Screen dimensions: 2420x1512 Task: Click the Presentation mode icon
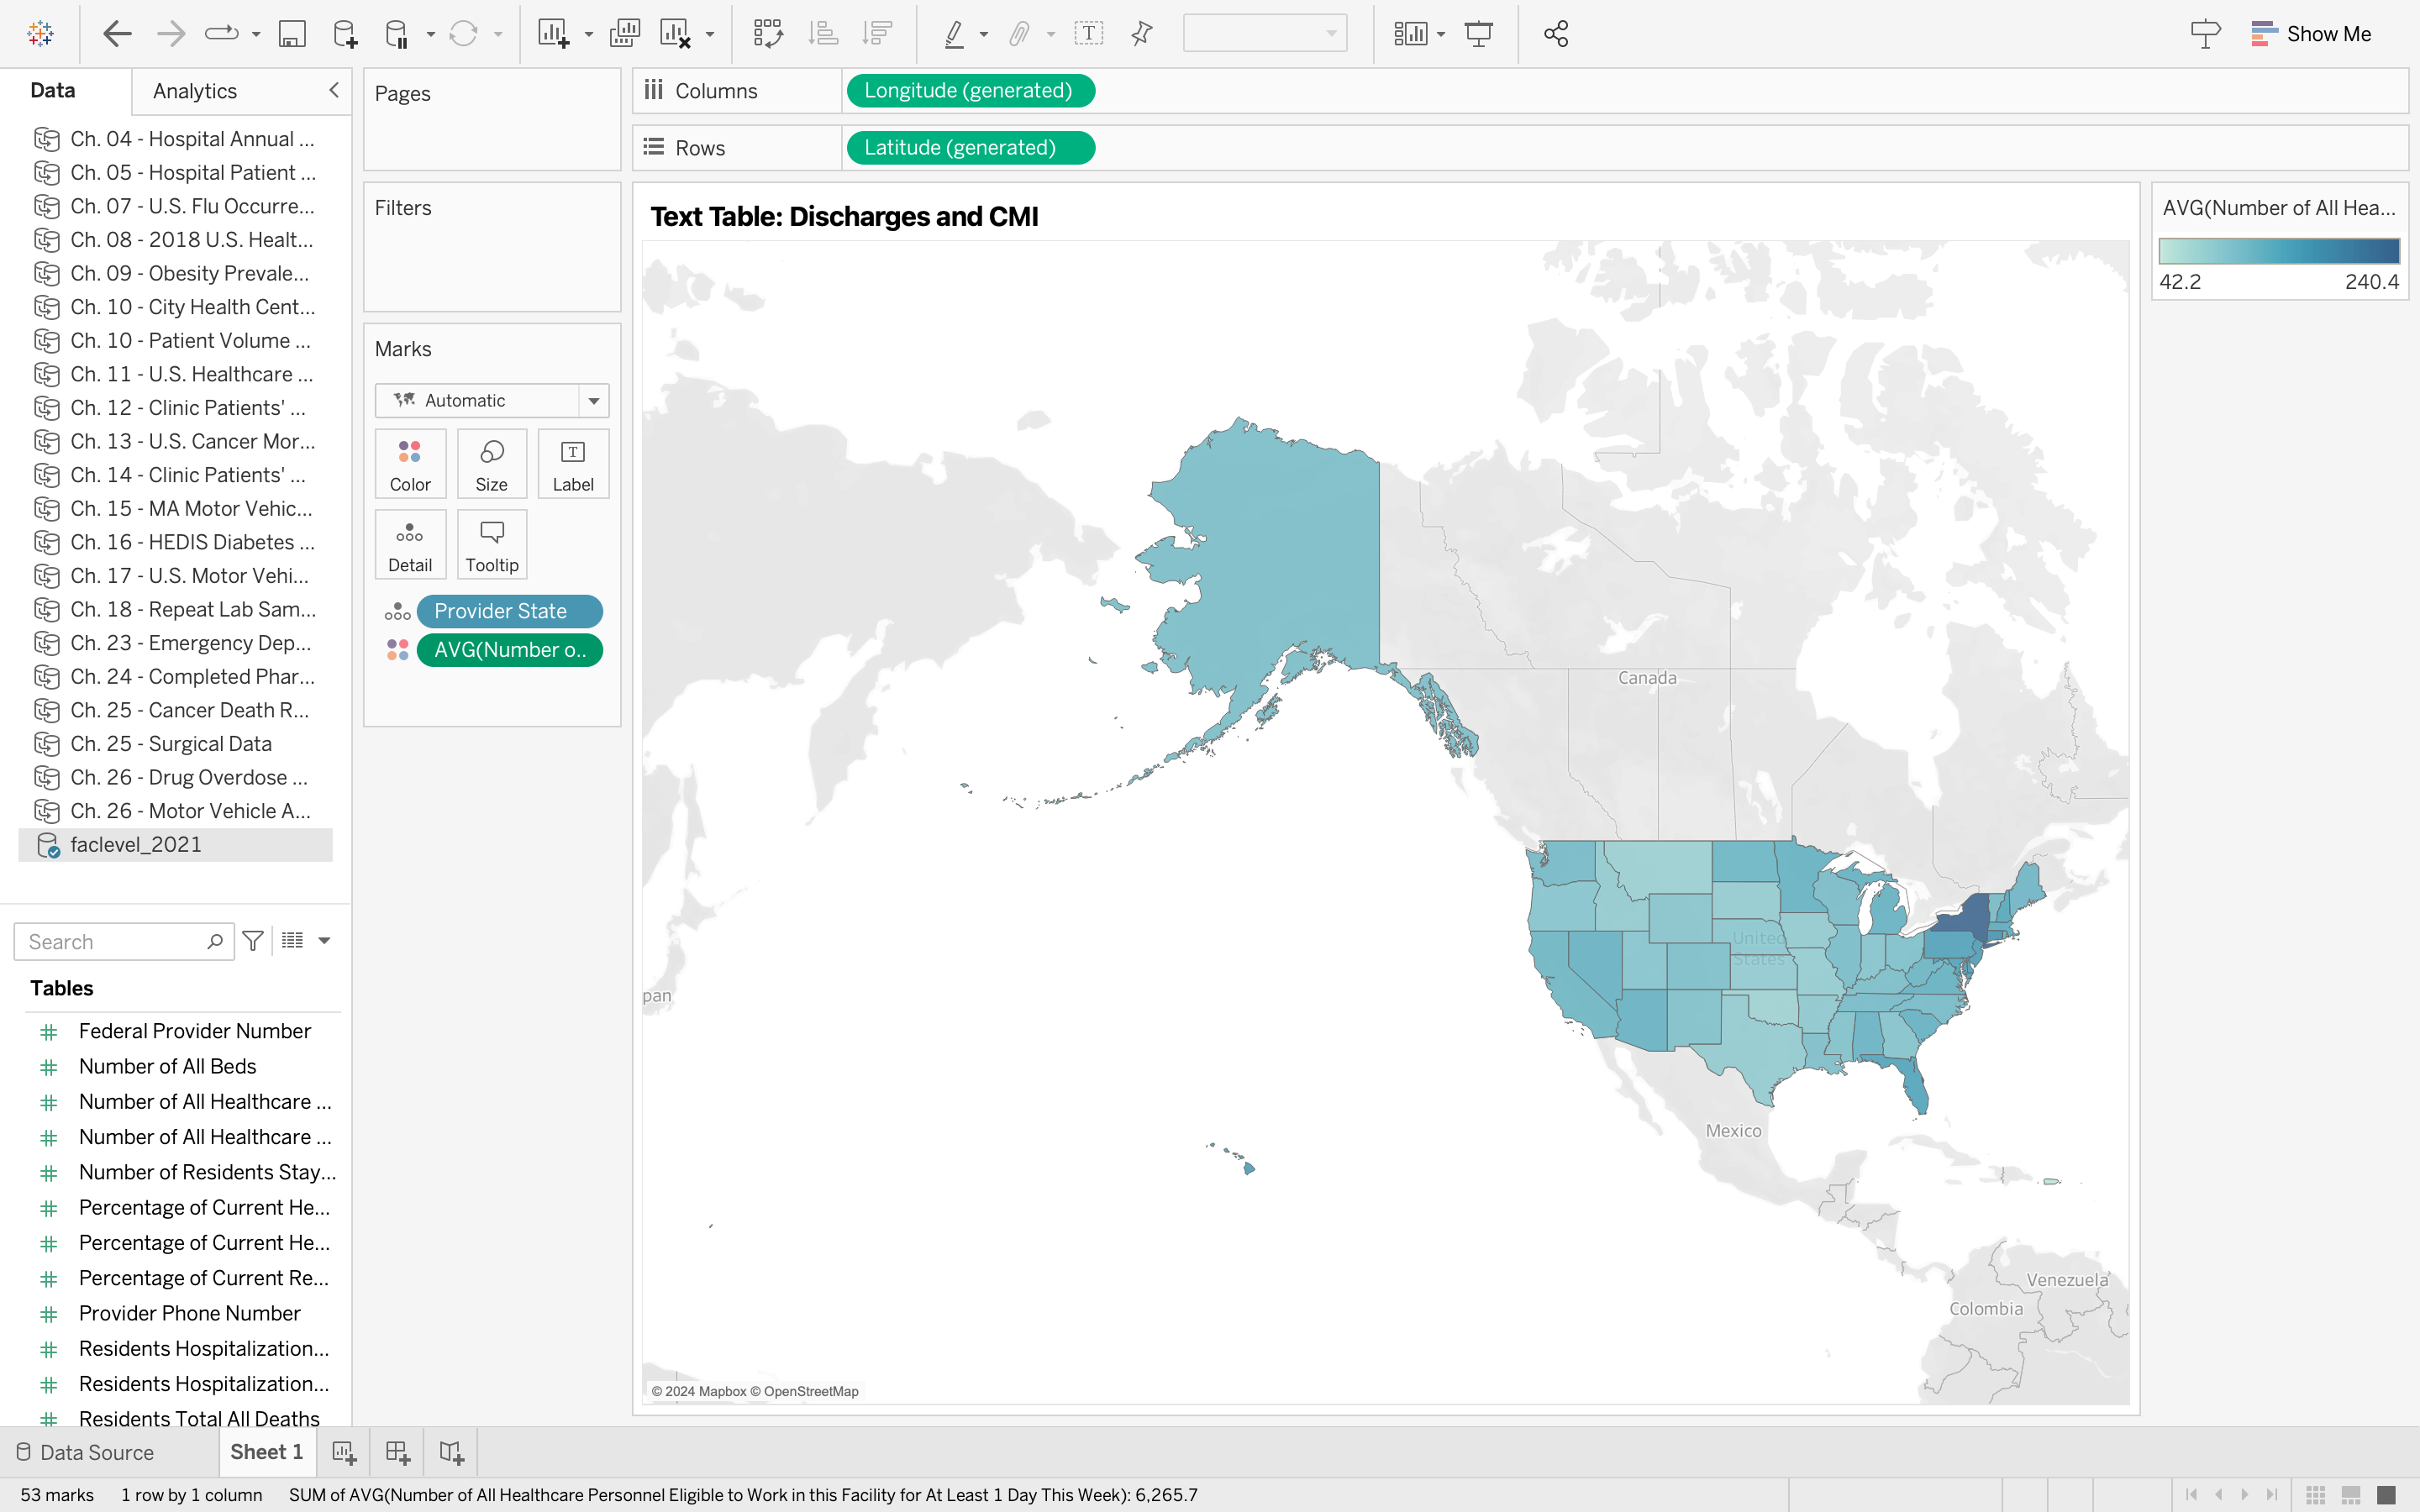coord(1478,34)
